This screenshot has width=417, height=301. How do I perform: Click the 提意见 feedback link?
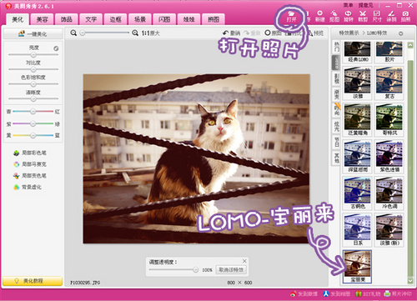(x=365, y=5)
